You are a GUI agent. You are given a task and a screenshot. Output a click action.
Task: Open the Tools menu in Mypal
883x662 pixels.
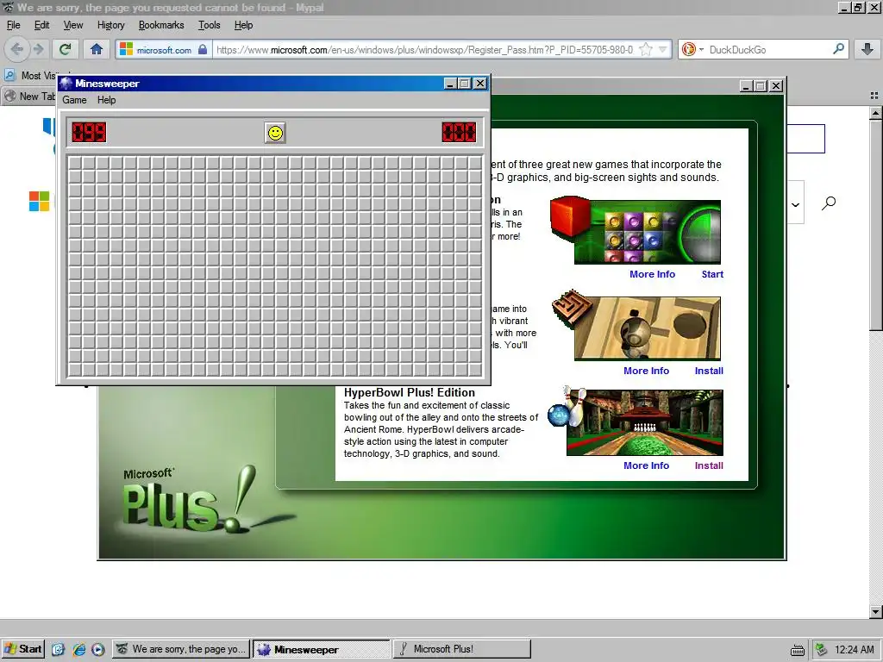click(x=209, y=25)
